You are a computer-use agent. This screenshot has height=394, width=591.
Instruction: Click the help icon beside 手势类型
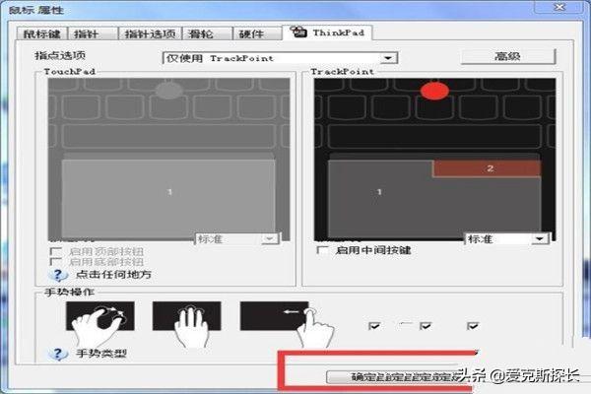[55, 353]
